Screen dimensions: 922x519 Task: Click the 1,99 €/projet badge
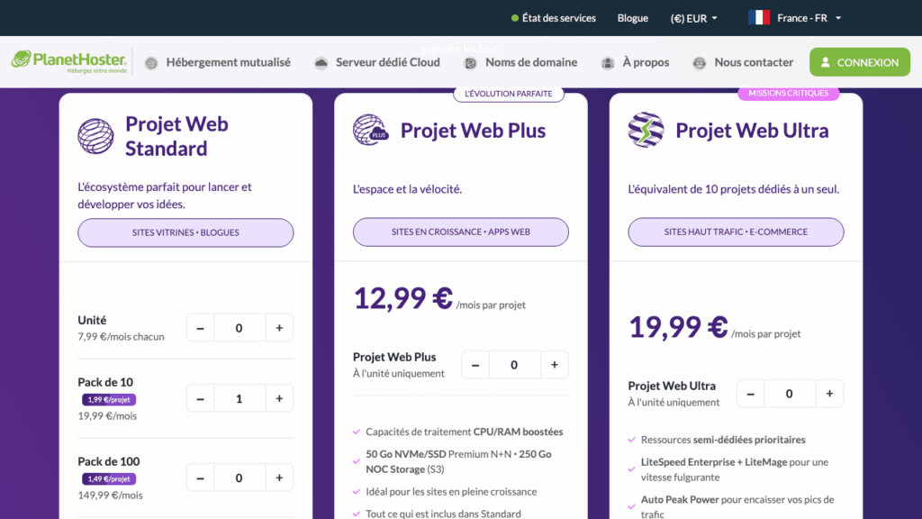click(x=109, y=399)
